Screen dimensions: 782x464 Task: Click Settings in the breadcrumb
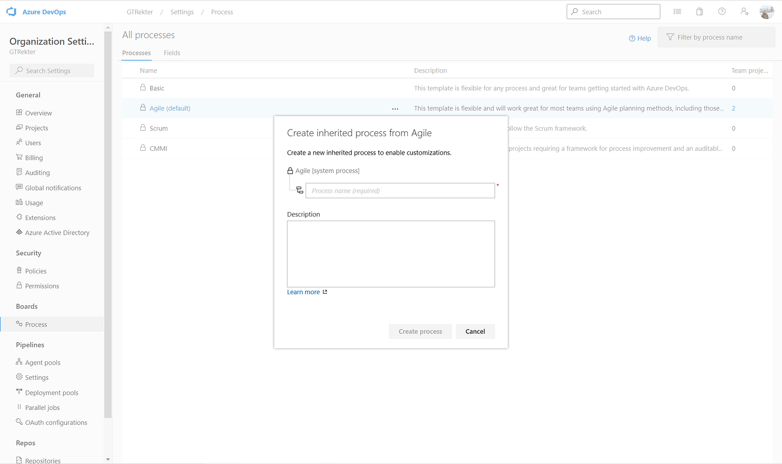(182, 12)
